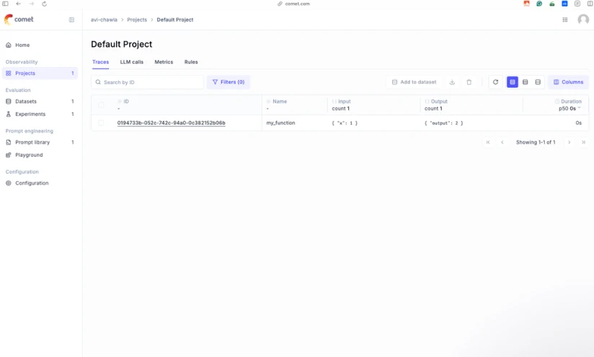594x357 pixels.
Task: Go to previous page of results
Action: click(x=502, y=143)
